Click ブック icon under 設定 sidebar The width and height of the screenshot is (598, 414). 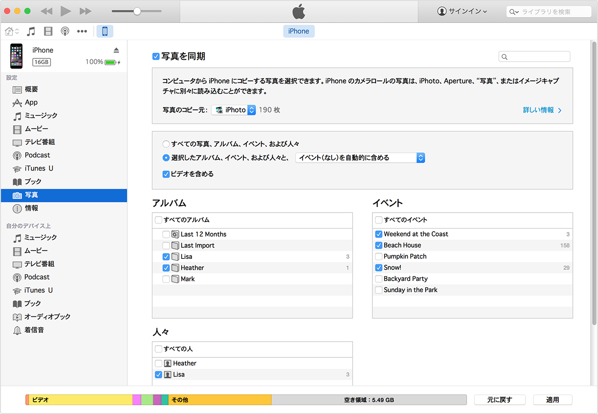(x=17, y=182)
